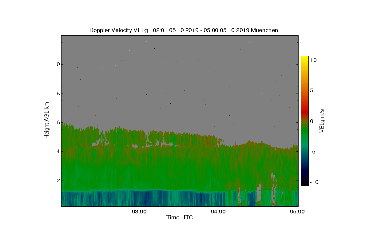Click the '04:00' time tick label
The width and height of the screenshot is (369, 246).
[219, 212]
